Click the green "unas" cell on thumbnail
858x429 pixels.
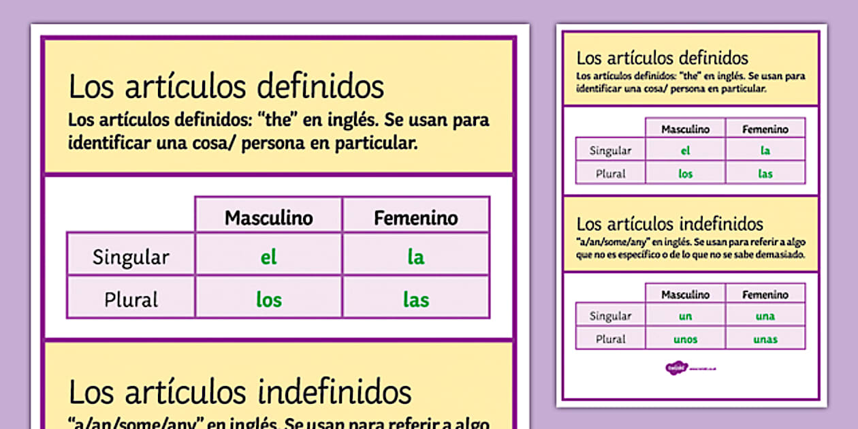765,338
